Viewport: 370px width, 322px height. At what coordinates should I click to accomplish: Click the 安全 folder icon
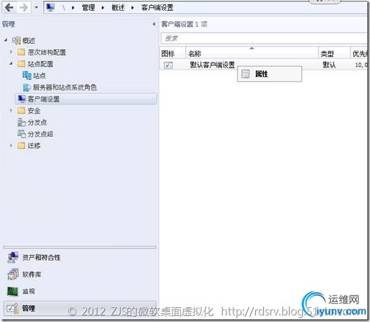pos(21,111)
